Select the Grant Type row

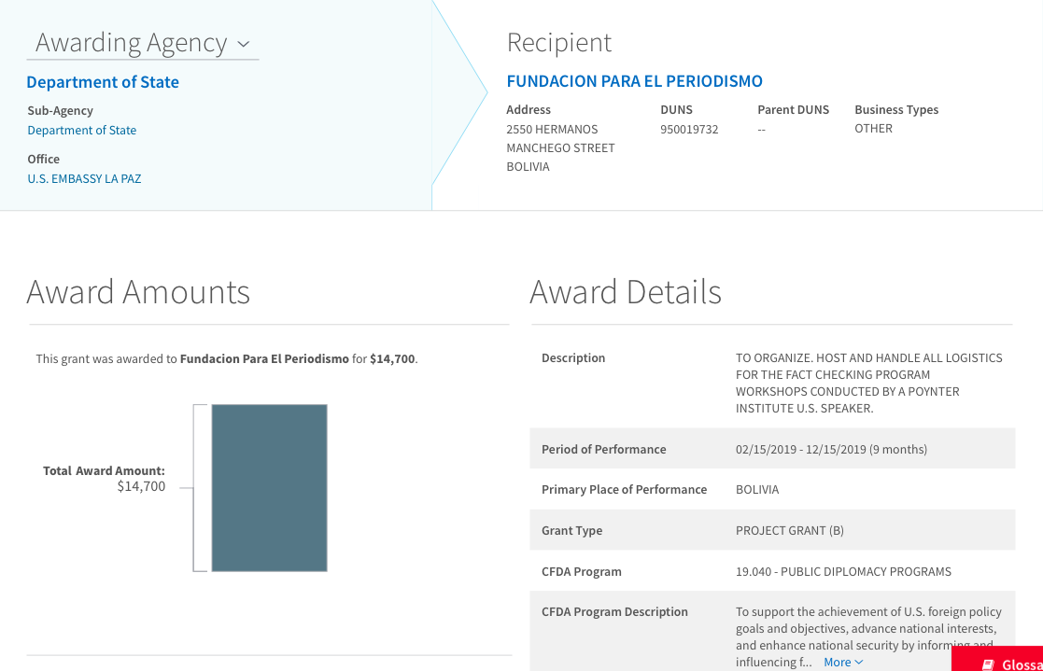pyautogui.click(x=771, y=530)
